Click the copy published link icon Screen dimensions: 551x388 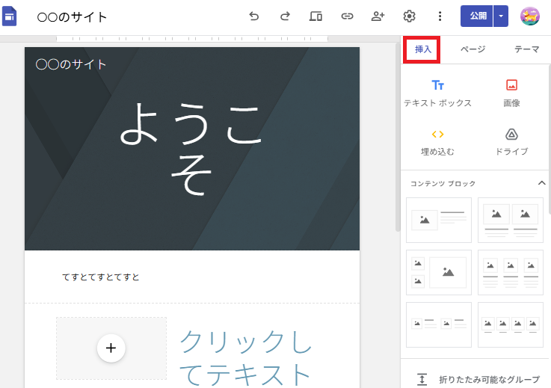coord(347,16)
